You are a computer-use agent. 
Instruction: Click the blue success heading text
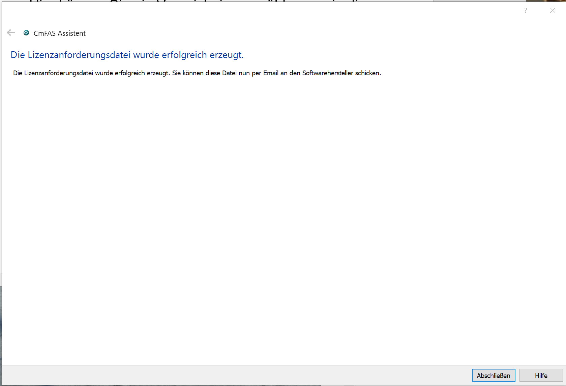click(x=127, y=55)
